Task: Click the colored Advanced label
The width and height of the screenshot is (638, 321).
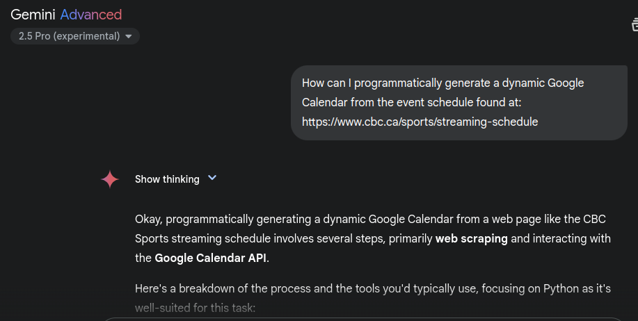Action: point(91,15)
